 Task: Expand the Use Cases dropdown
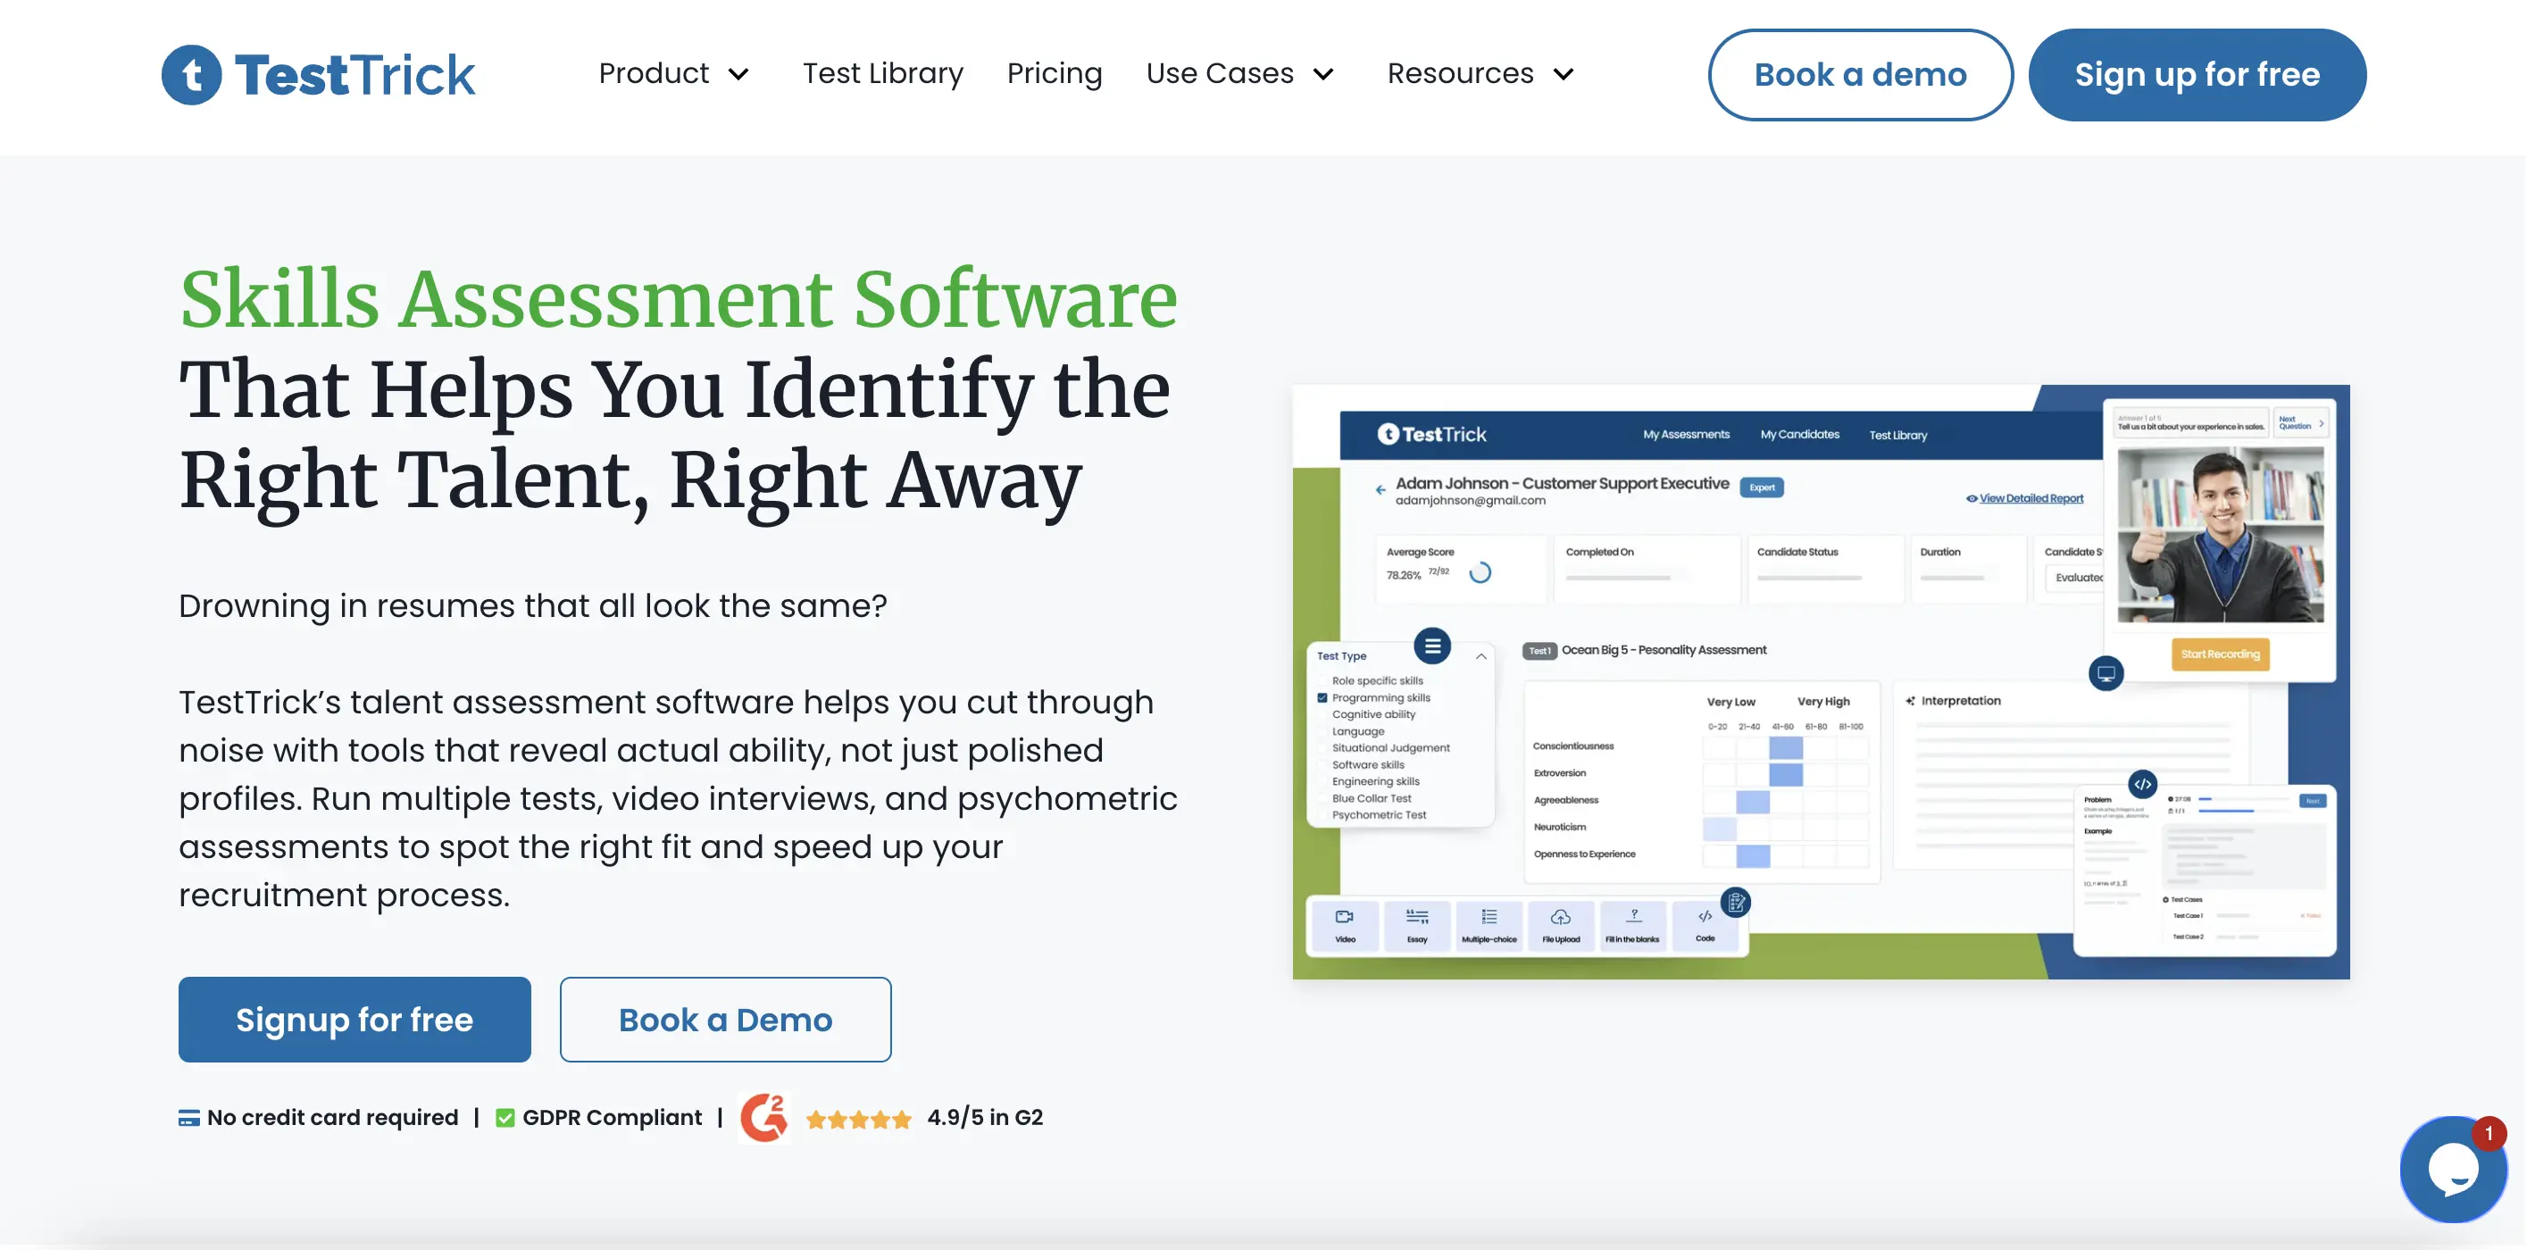pyautogui.click(x=1240, y=73)
